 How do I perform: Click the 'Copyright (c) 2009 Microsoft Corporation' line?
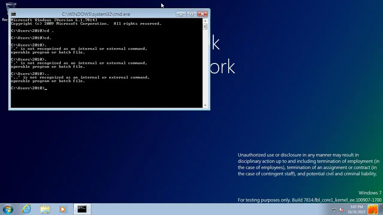point(86,24)
